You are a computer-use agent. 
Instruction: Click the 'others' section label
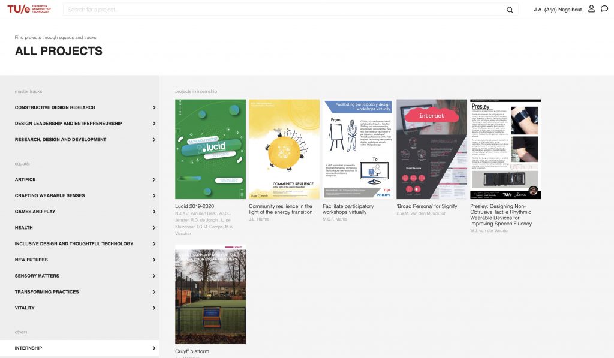21,332
